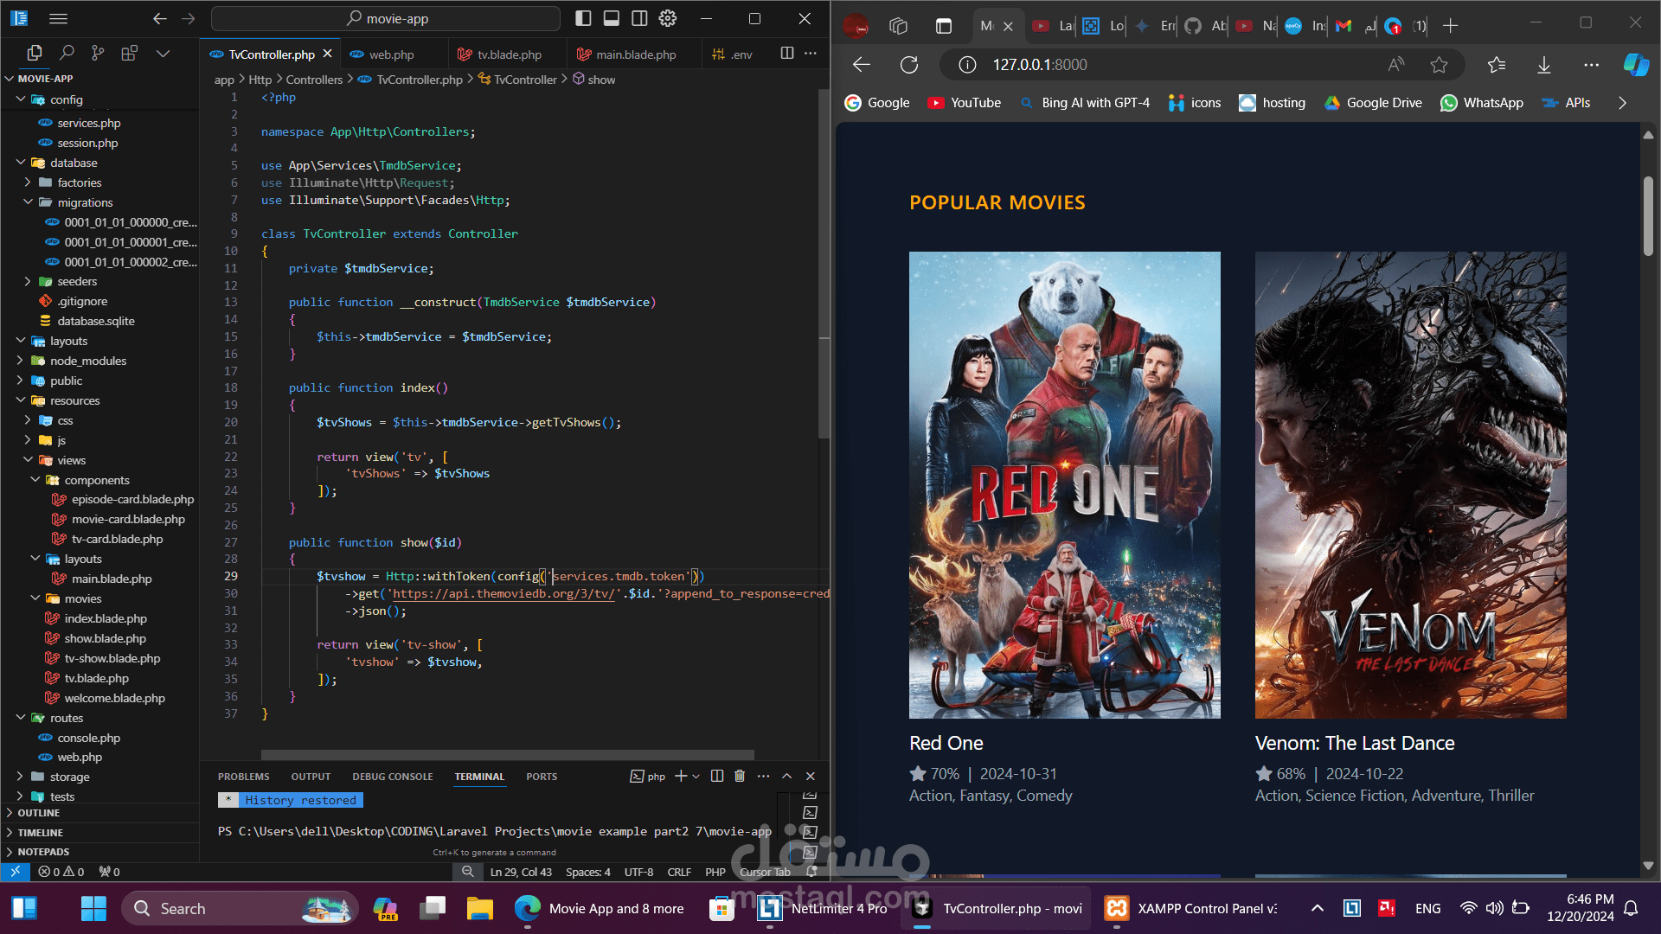Collapse the migrations folder
This screenshot has height=934, width=1661.
(85, 202)
